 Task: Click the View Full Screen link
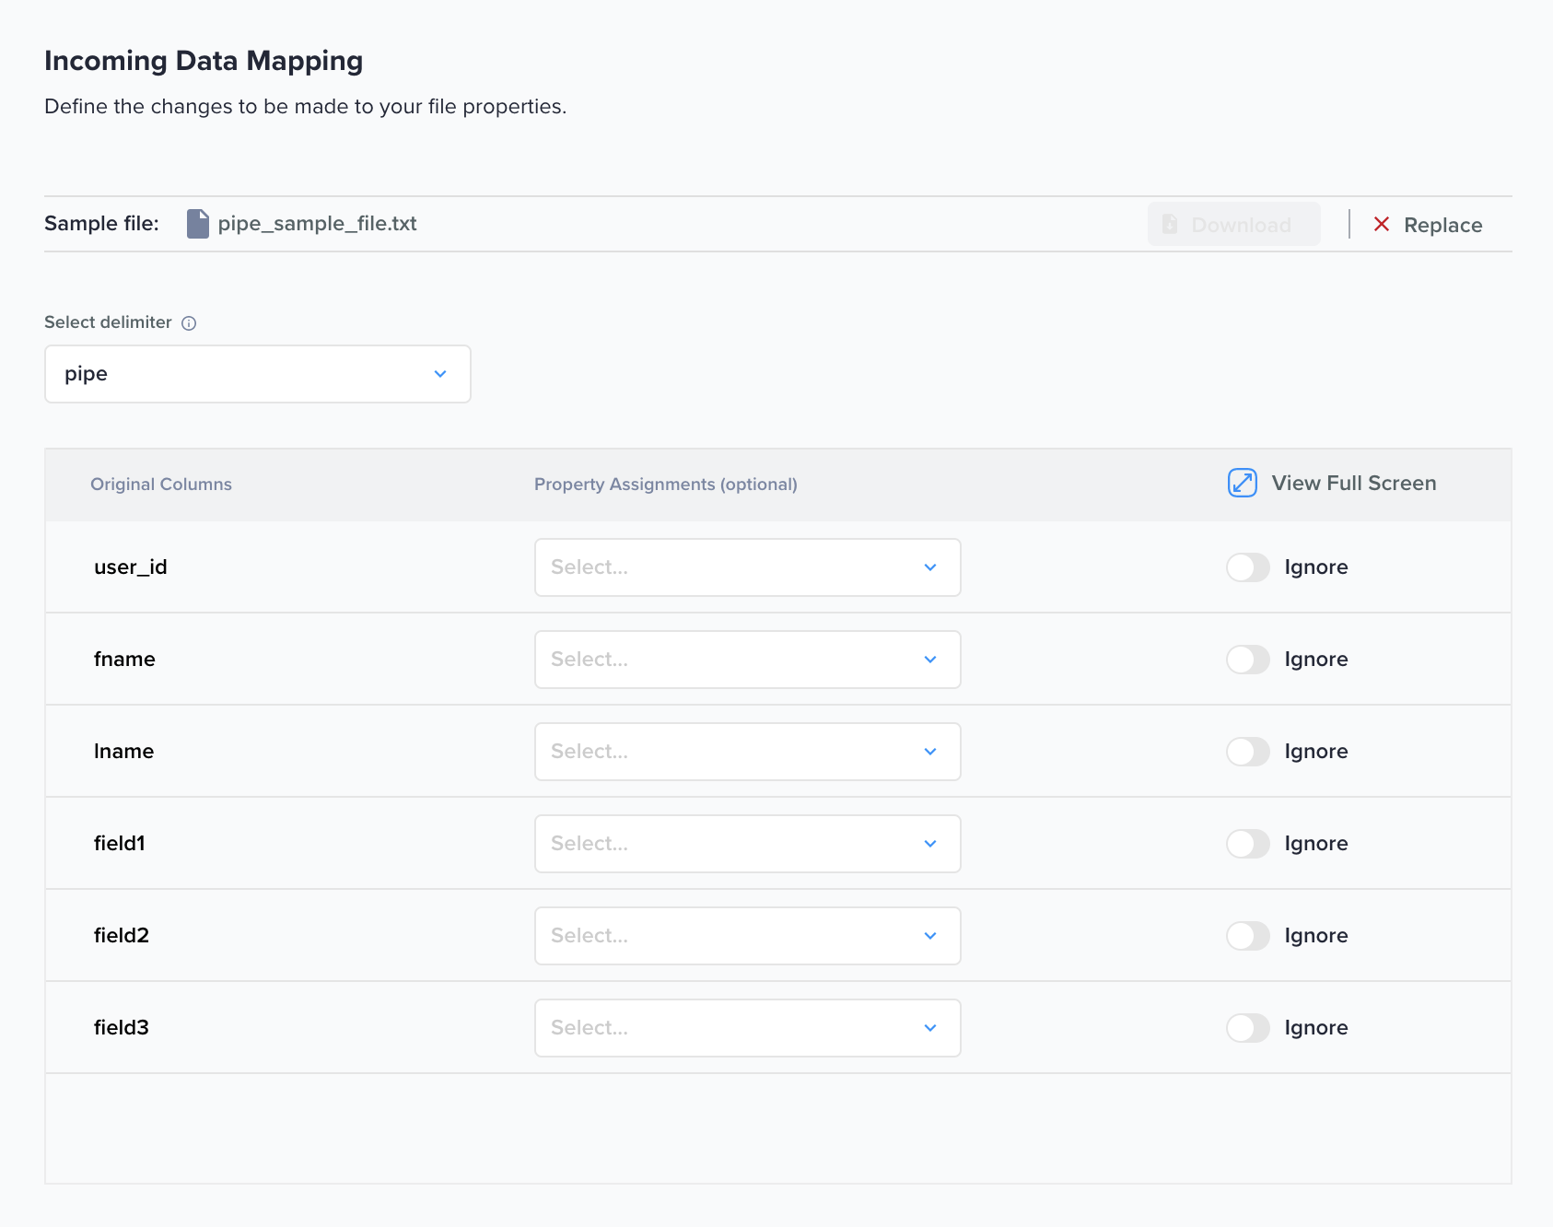(1353, 483)
